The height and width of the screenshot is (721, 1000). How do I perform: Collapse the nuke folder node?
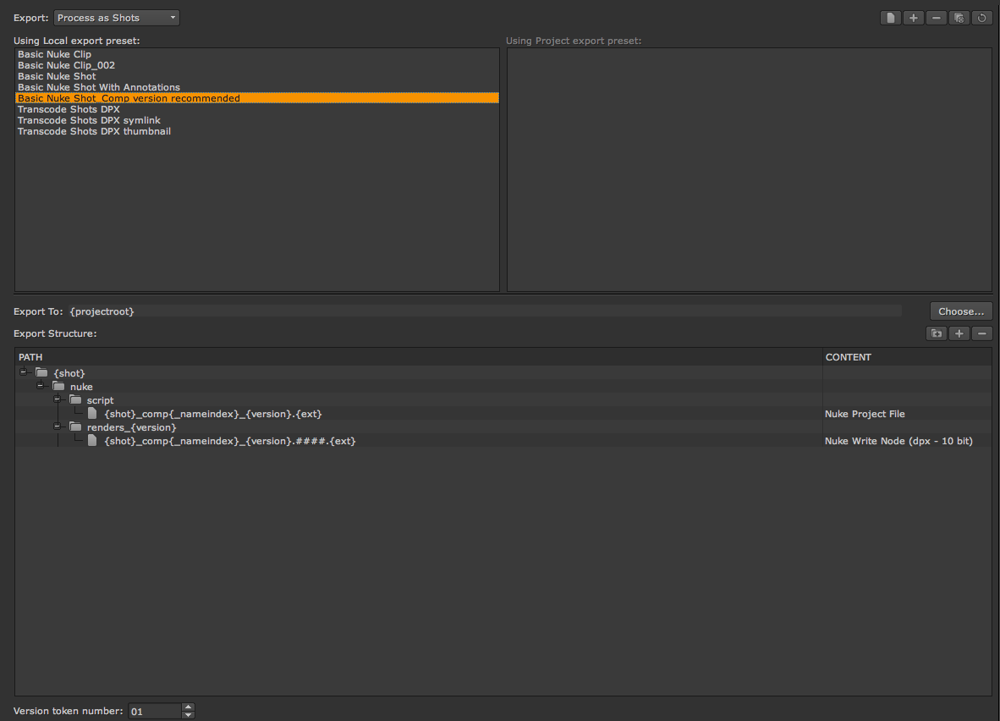point(40,385)
